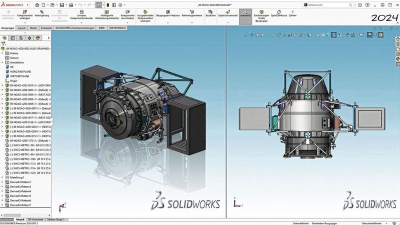
Task: Switch to the Evaluieren ribbon tab
Action: (46, 28)
